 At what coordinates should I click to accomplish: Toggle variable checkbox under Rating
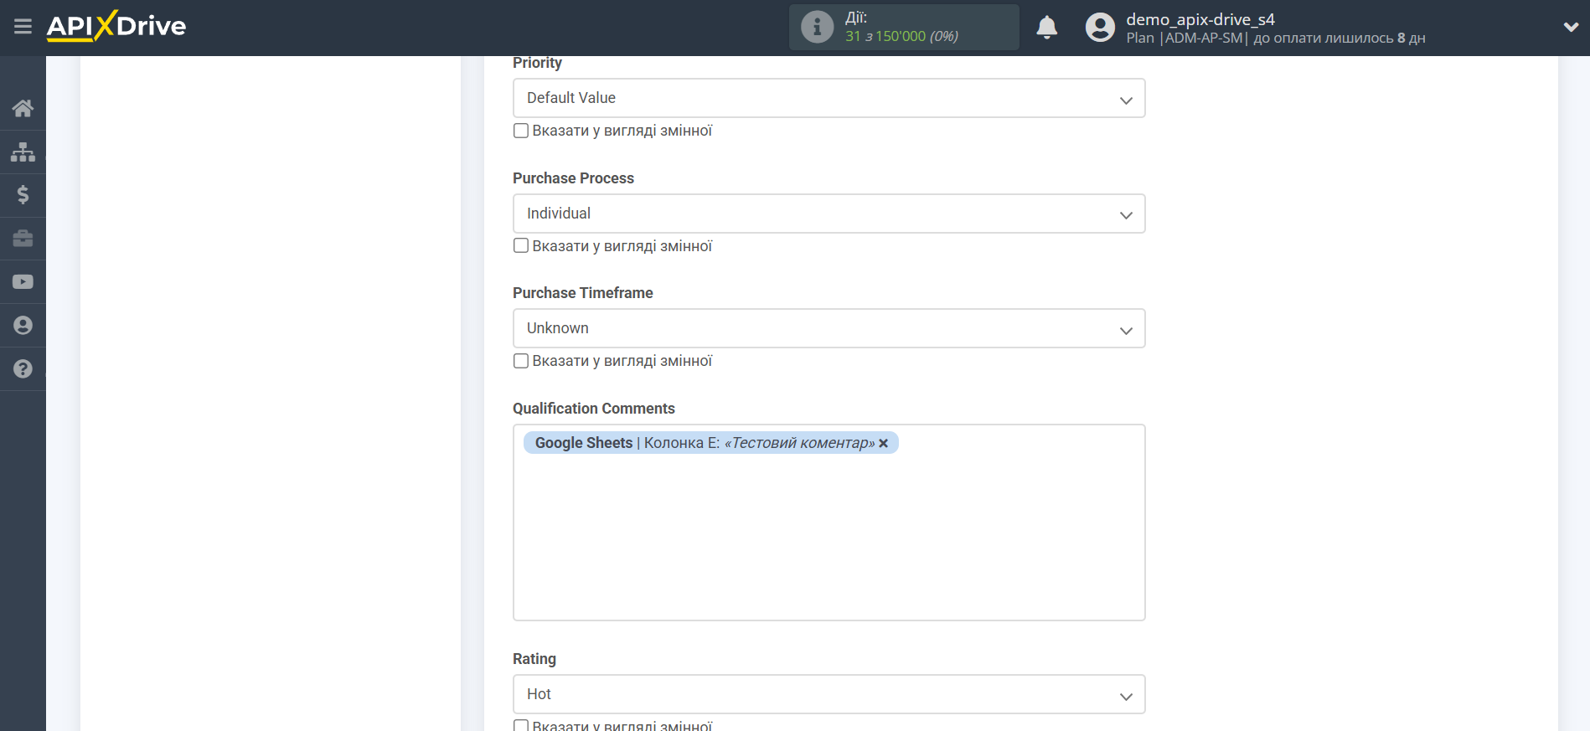tap(521, 725)
